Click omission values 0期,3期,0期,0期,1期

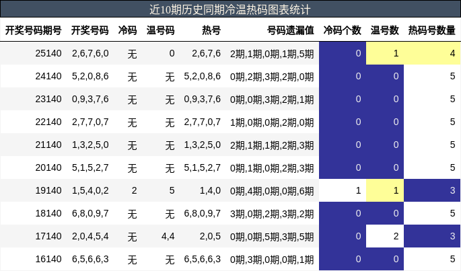pos(272,260)
